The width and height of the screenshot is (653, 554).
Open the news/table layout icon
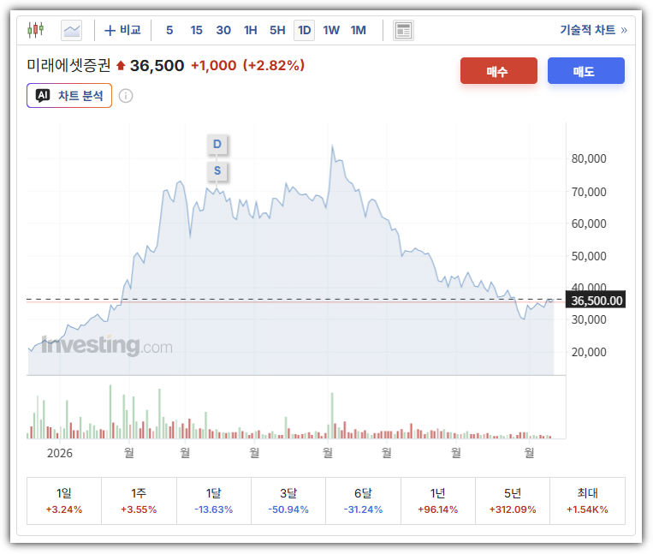[x=403, y=31]
